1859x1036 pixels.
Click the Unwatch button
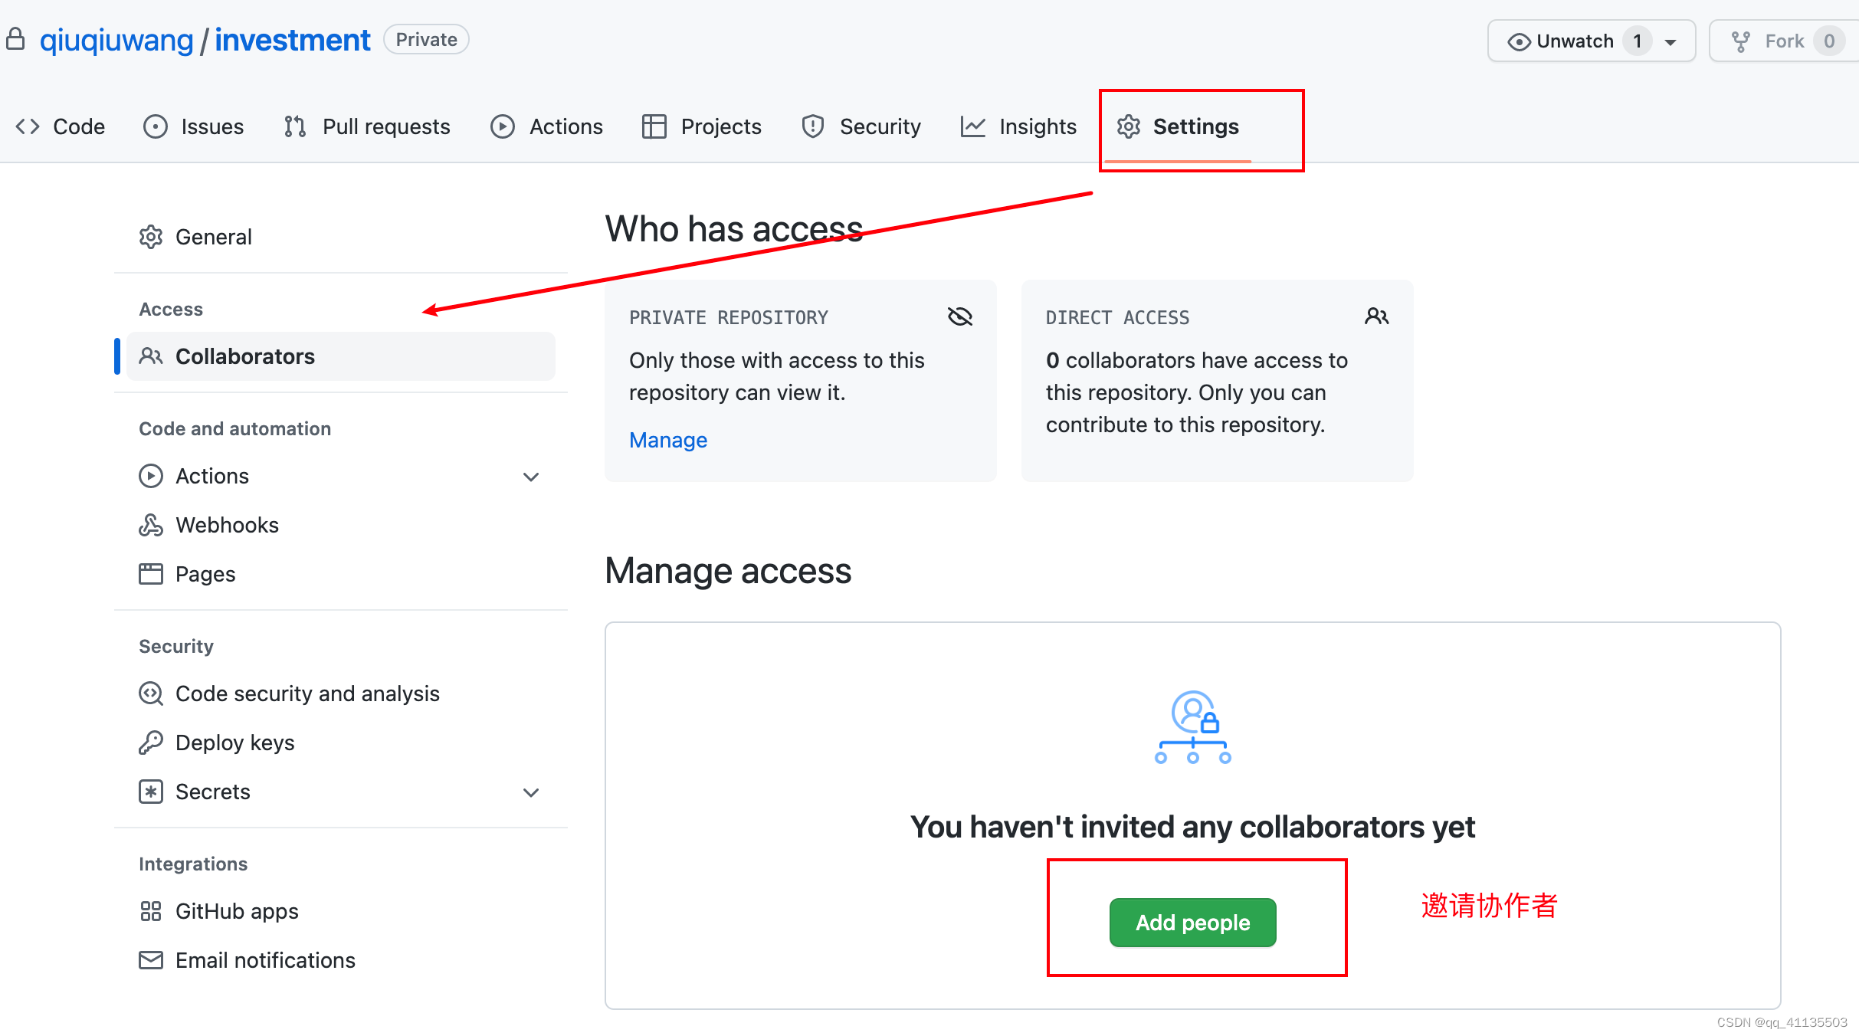tap(1592, 41)
